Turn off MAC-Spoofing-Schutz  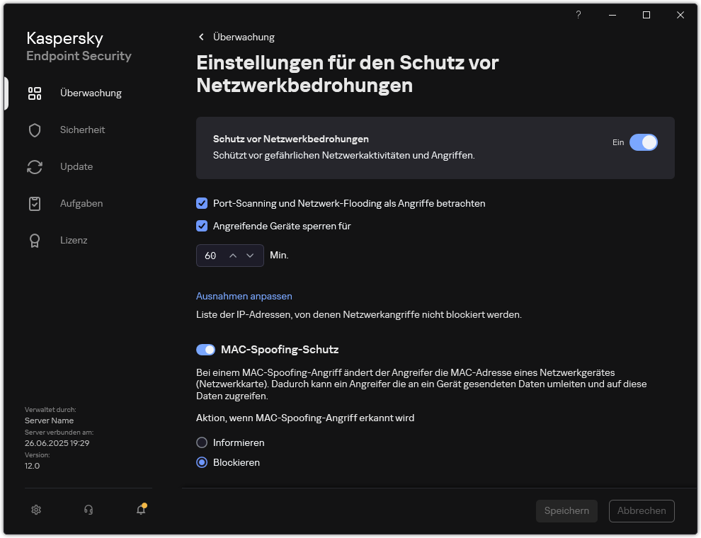pyautogui.click(x=205, y=350)
